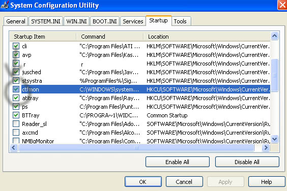
Task: Click the vertical scrollbar thumb
Action: tap(275, 75)
